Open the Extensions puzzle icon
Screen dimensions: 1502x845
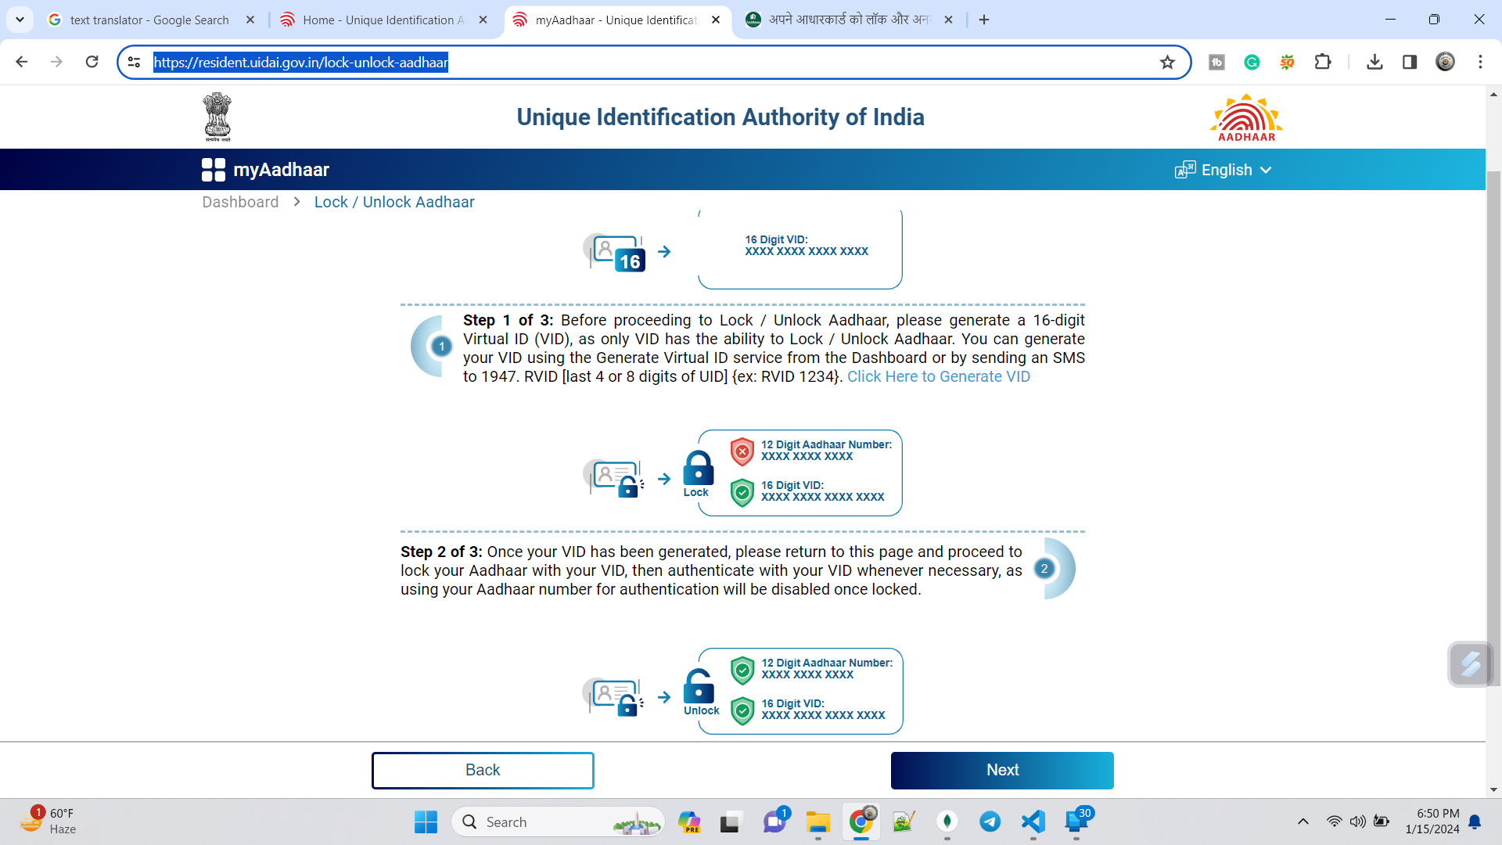tap(1323, 62)
